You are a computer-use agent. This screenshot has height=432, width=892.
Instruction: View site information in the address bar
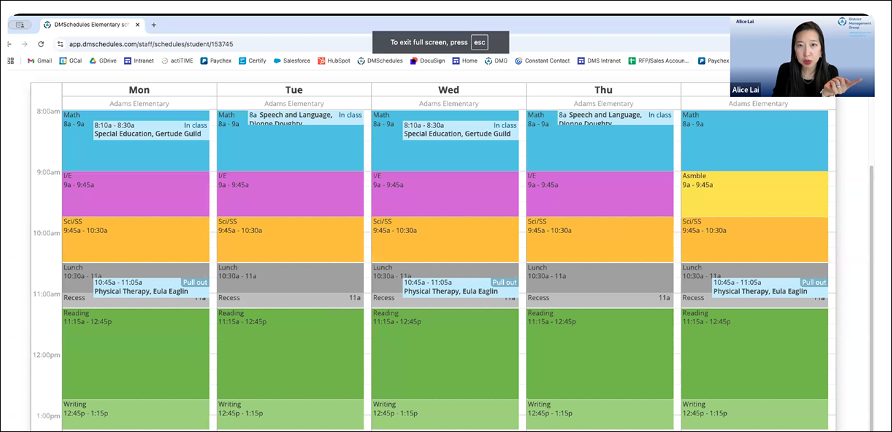tap(61, 43)
